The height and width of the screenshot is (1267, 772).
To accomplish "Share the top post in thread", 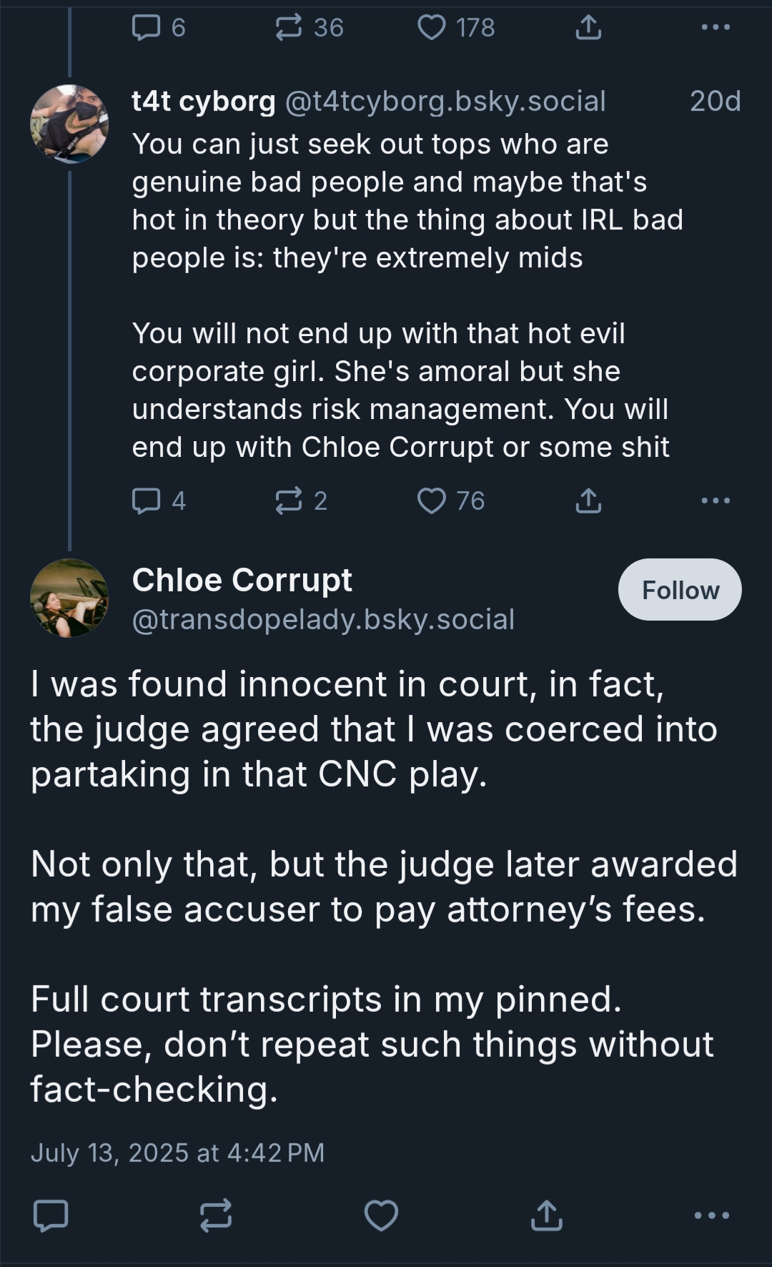I will pos(588,28).
